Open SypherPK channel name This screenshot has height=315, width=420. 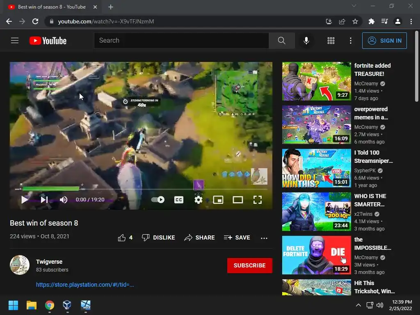coord(365,170)
